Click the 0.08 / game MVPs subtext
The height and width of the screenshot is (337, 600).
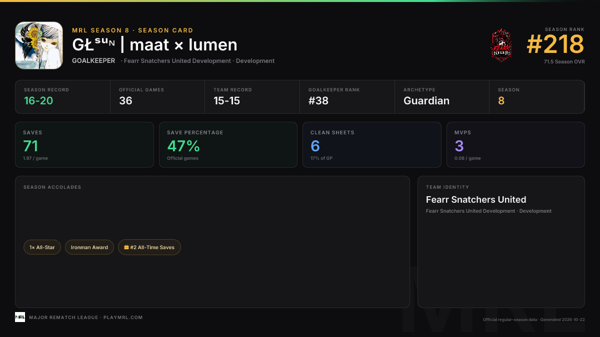(x=467, y=158)
